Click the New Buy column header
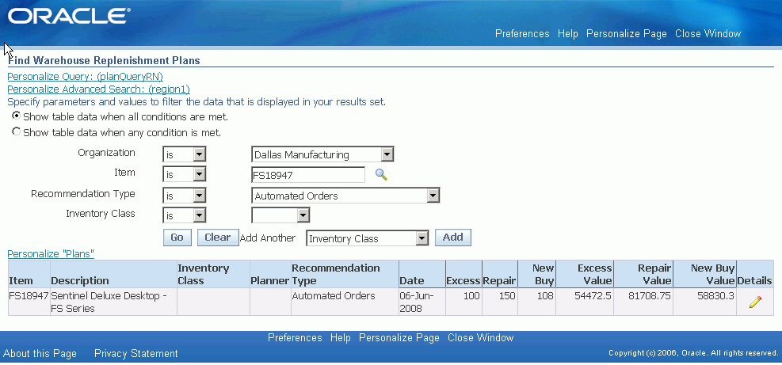782x365 pixels. pyautogui.click(x=536, y=274)
